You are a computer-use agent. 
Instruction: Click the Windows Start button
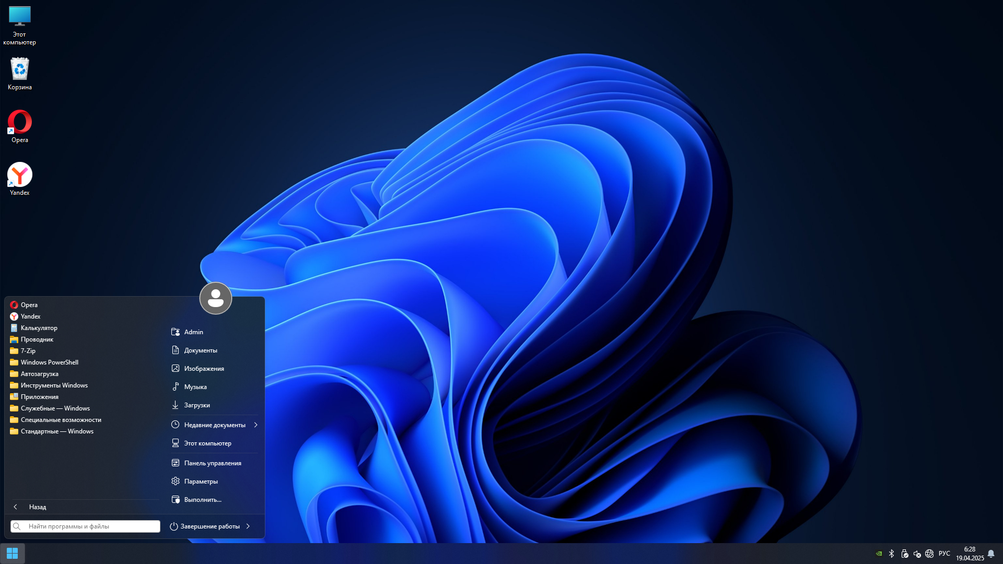click(x=13, y=553)
